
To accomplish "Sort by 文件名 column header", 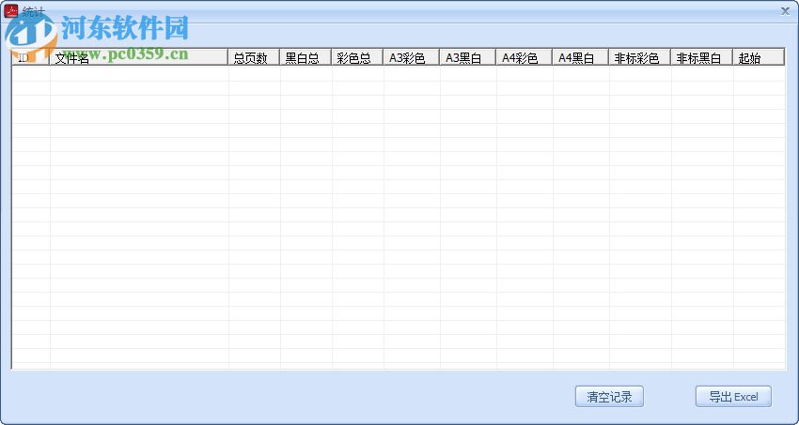I will (138, 57).
